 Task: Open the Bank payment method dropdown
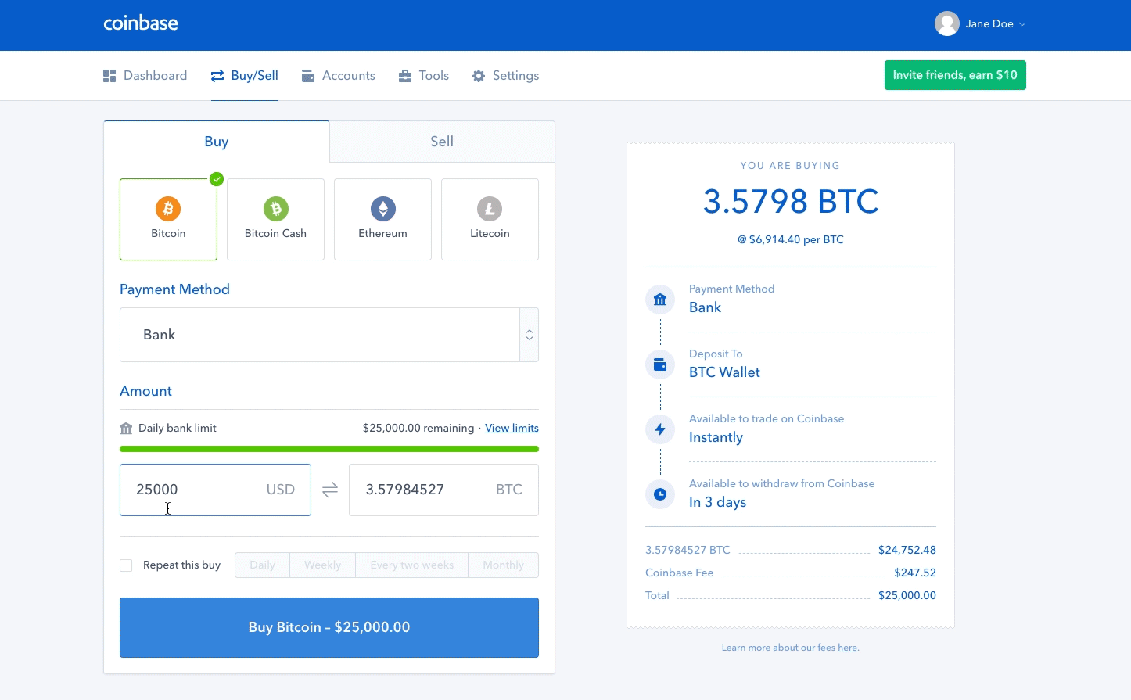coord(329,335)
